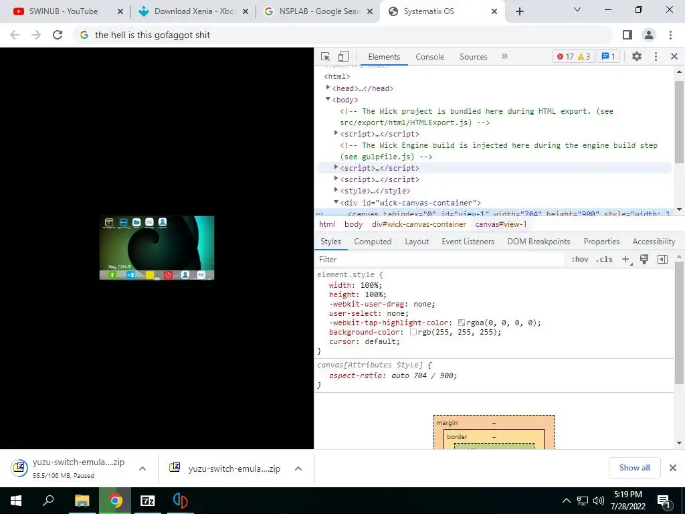
Task: Open DevTools settings gear
Action: 637,56
